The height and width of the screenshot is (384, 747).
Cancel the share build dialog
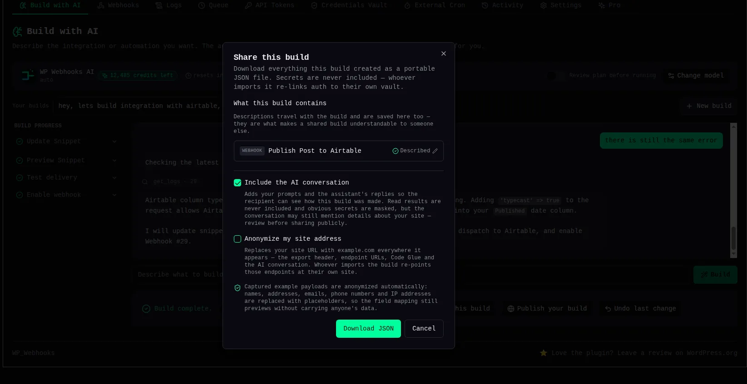tap(424, 329)
